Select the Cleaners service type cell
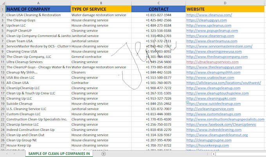This screenshot has width=266, height=157. coord(101,72)
